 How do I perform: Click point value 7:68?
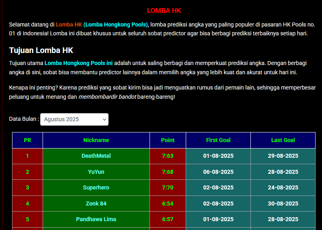(x=168, y=172)
